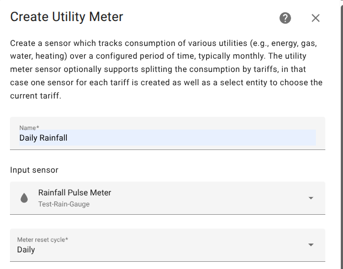Viewport: 343px width, 269px height.
Task: Click the 'Create Utility Meter' dialog title
Action: 67,17
